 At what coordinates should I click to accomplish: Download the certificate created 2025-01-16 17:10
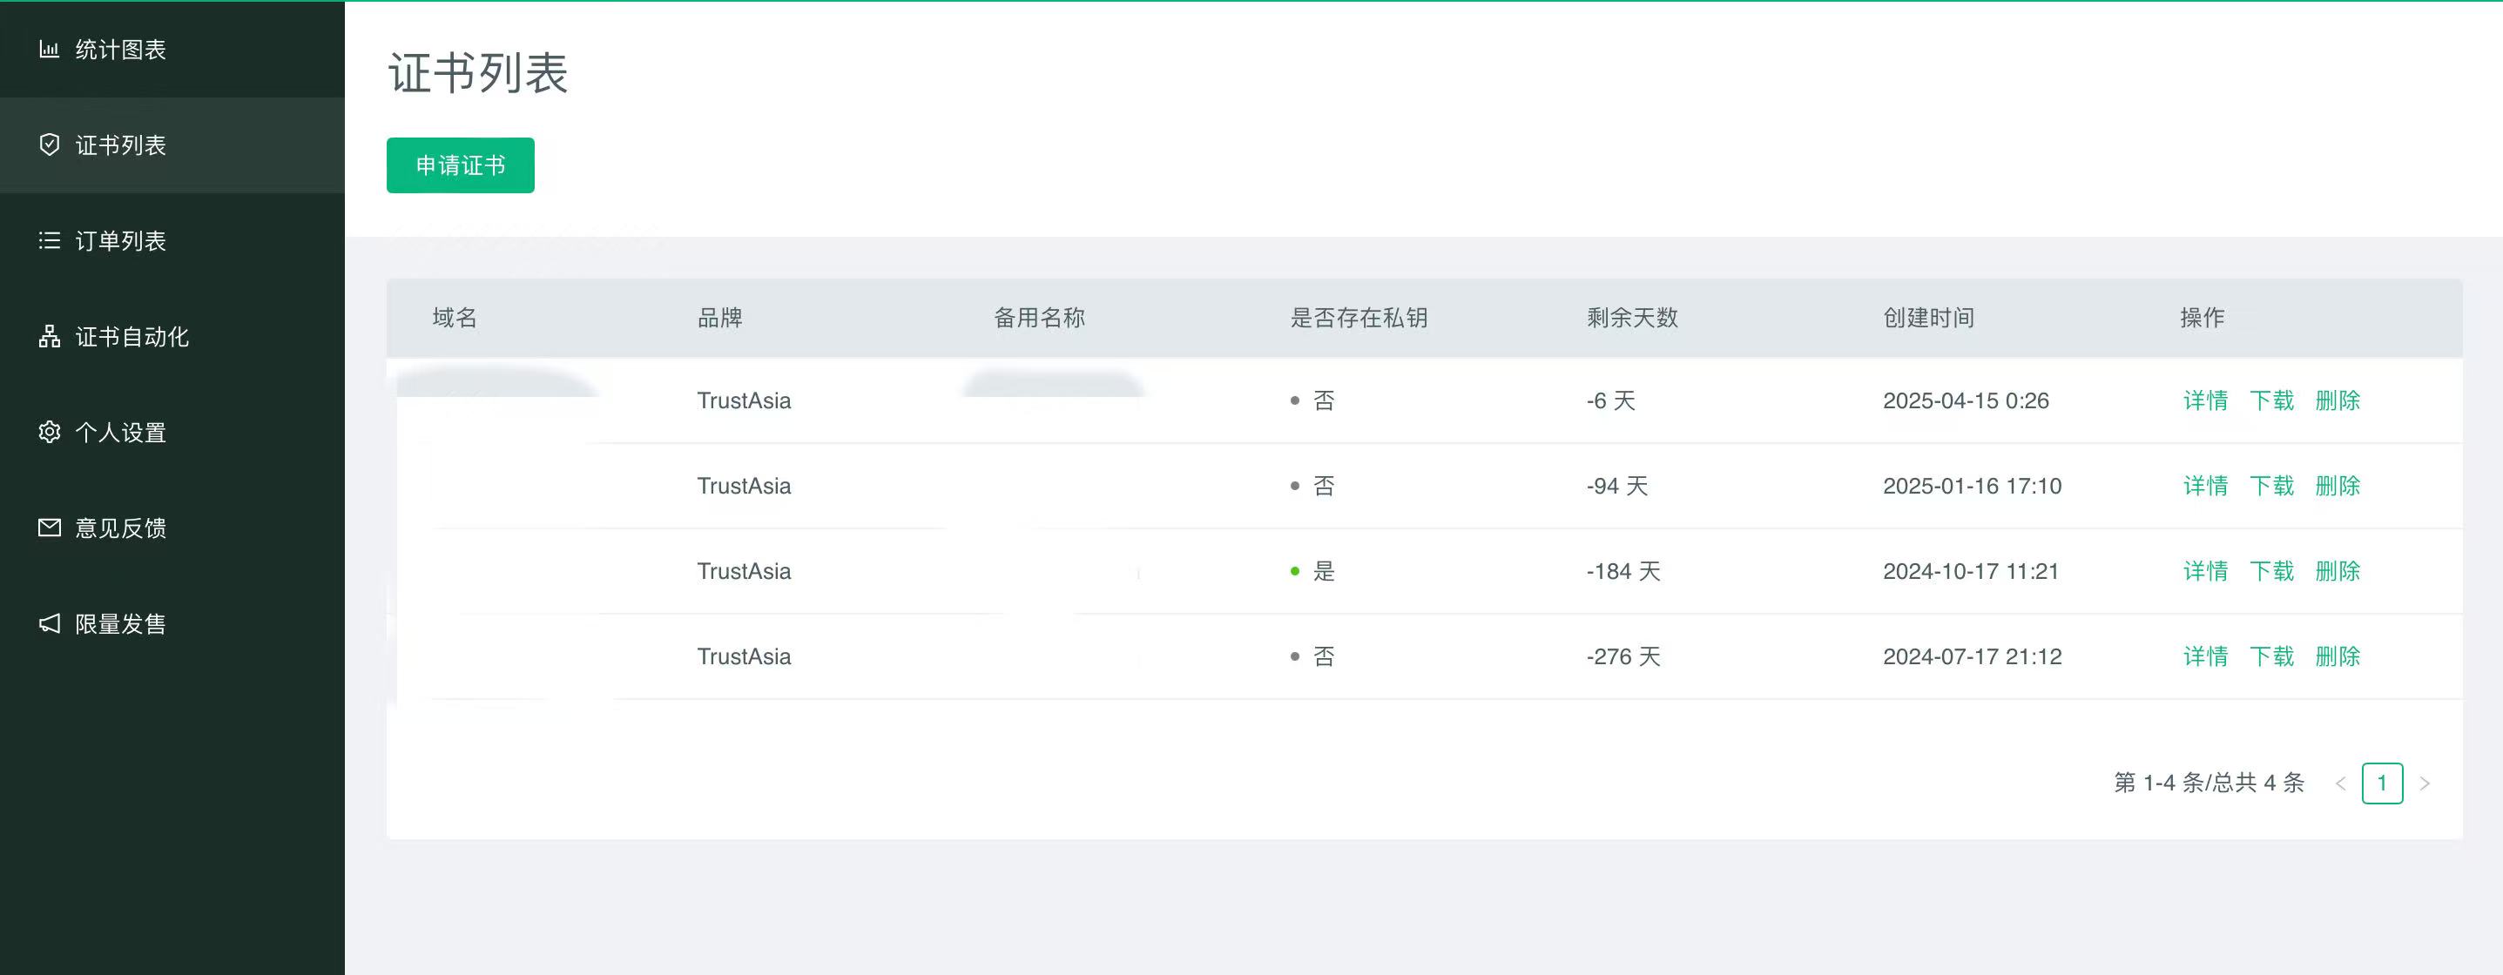tap(2271, 486)
